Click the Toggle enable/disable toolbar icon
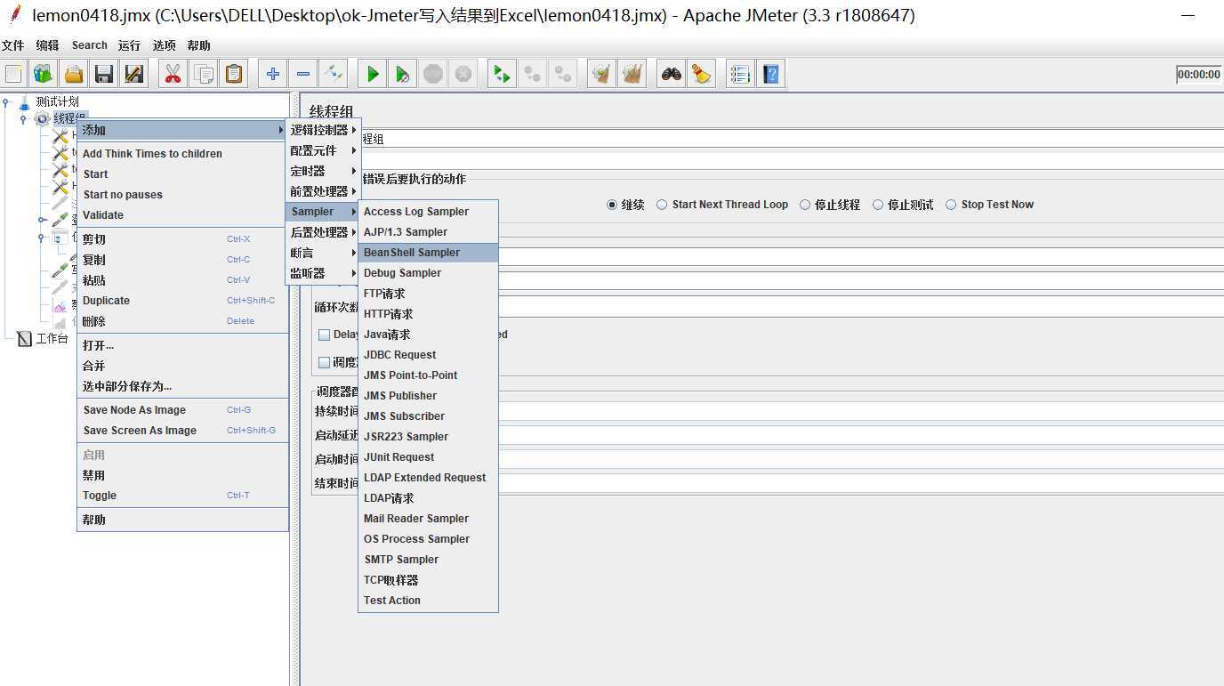1224x686 pixels. 334,74
